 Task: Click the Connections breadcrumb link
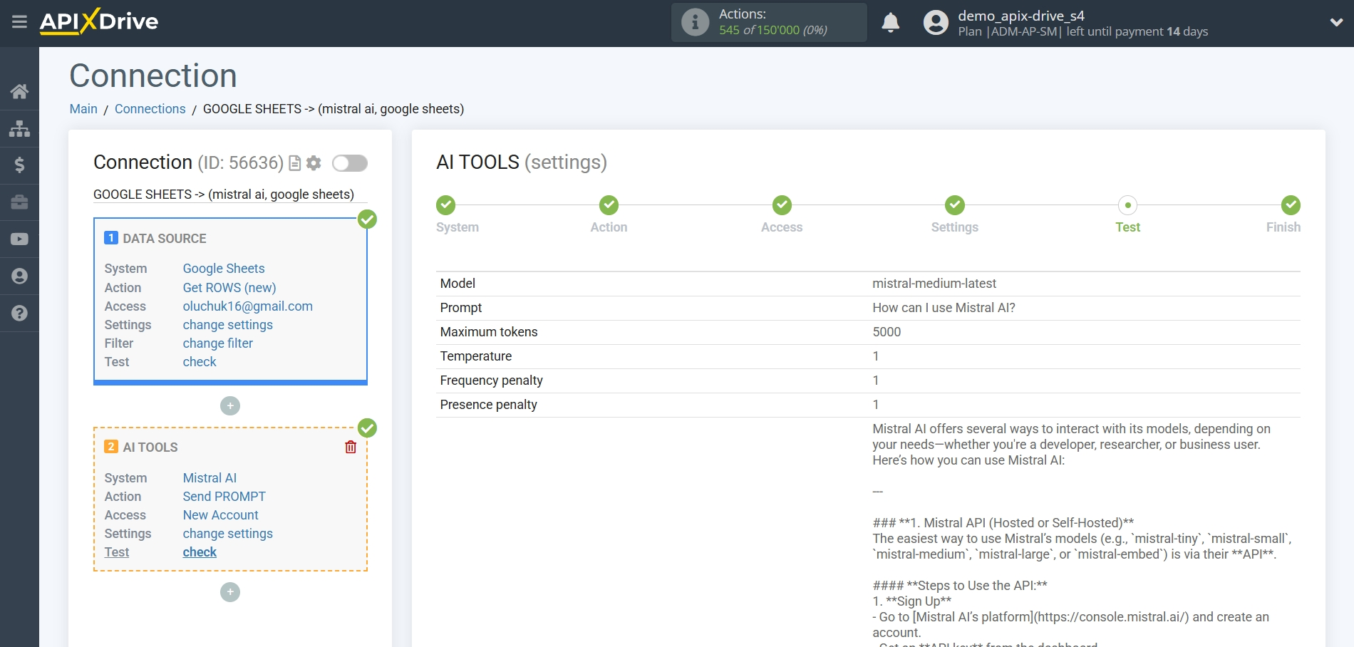click(x=150, y=109)
